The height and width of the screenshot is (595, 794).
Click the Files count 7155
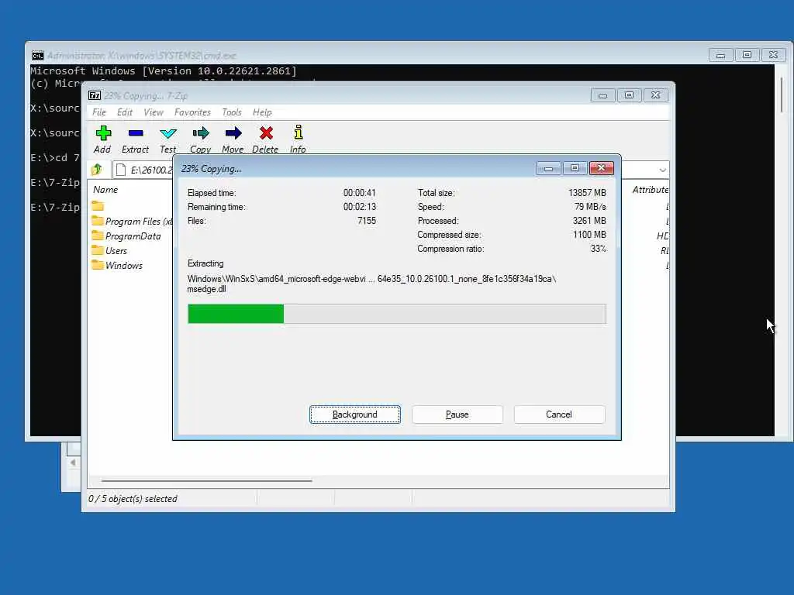click(x=367, y=221)
